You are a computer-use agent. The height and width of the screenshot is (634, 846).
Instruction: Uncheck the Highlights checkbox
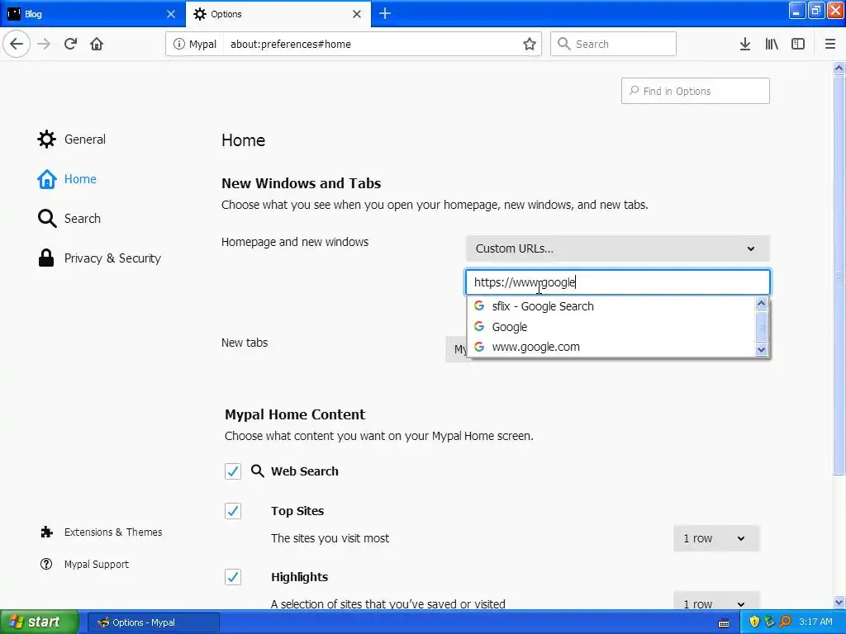click(232, 577)
